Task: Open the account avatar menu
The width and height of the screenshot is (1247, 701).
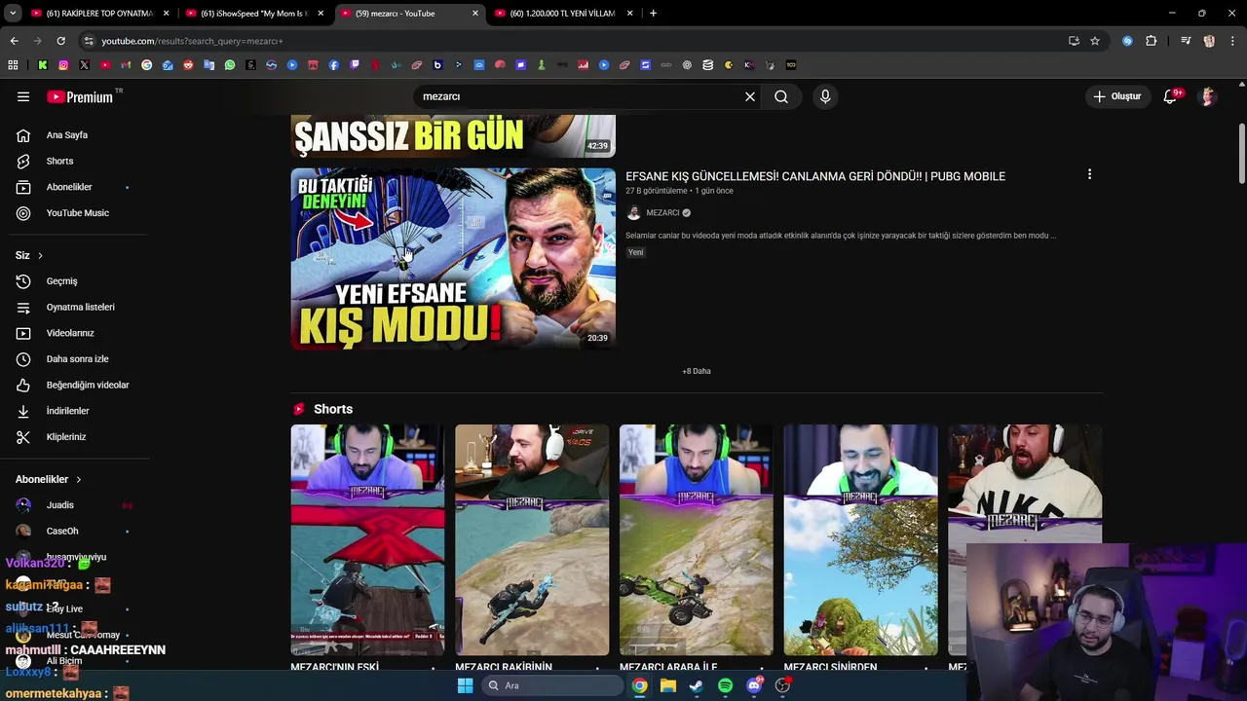Action: pyautogui.click(x=1208, y=96)
